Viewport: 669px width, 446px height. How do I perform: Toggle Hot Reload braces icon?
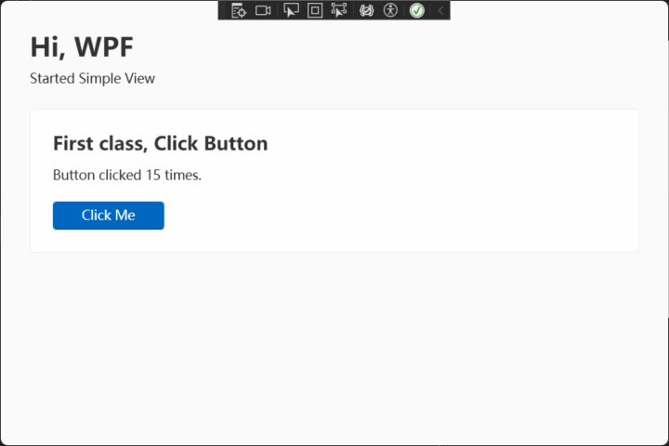(x=366, y=10)
